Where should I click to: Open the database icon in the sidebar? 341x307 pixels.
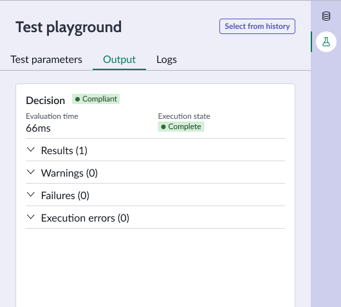(x=326, y=16)
